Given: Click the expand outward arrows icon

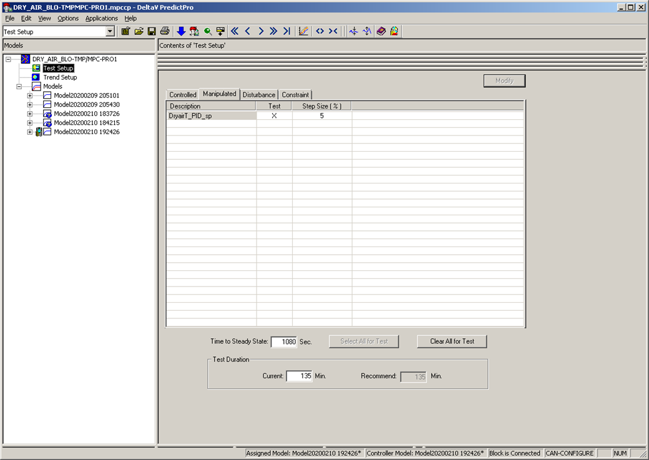Looking at the screenshot, I should pyautogui.click(x=320, y=31).
